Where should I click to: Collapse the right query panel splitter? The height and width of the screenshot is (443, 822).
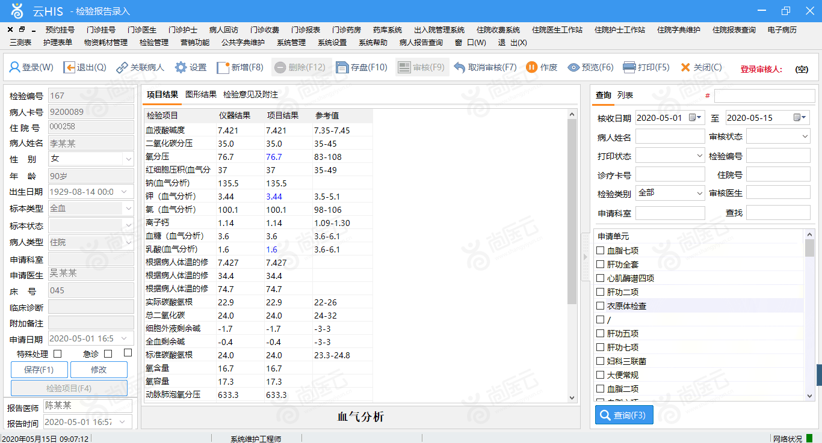click(x=584, y=257)
